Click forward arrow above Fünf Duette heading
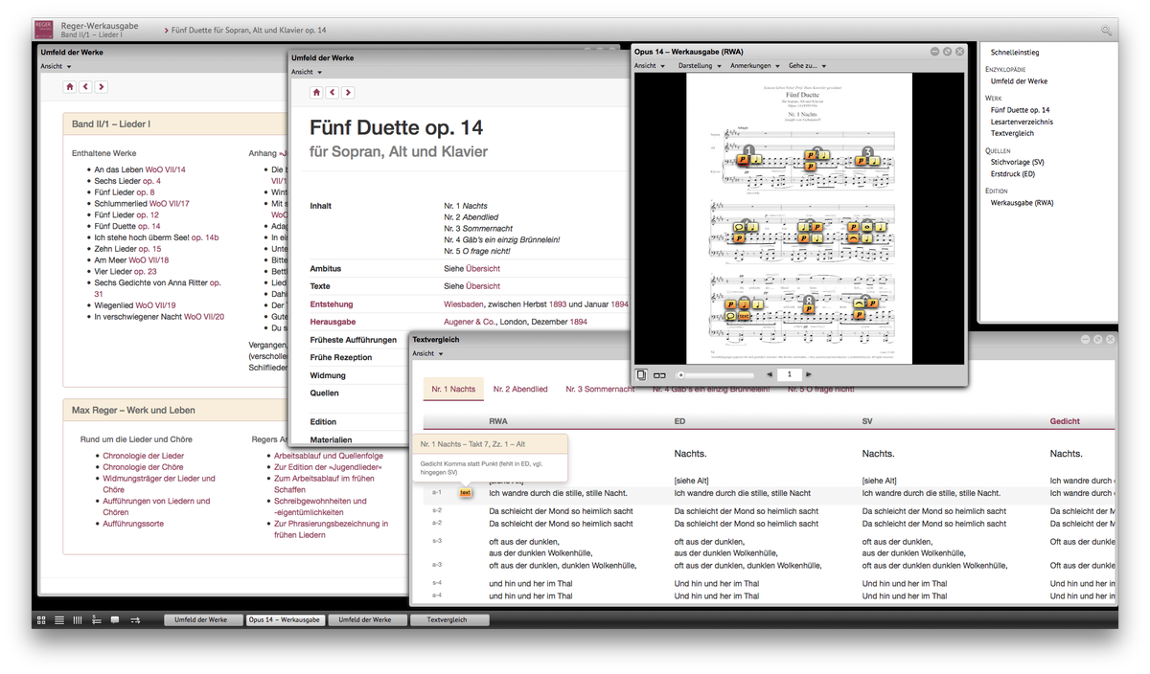The width and height of the screenshot is (1150, 674). (348, 93)
